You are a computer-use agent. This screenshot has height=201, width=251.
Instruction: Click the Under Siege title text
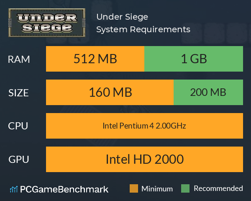click(122, 17)
